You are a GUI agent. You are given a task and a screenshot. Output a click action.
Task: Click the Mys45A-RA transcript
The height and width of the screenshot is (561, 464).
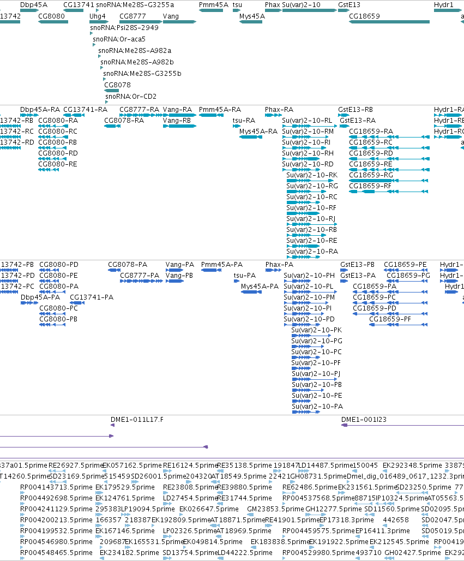[258, 132]
